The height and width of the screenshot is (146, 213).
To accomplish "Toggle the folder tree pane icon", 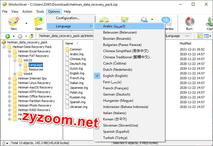I will pyautogui.click(x=200, y=36).
